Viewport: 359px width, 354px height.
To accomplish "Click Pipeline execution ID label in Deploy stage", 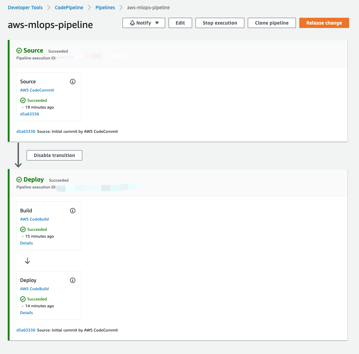I will [36, 187].
